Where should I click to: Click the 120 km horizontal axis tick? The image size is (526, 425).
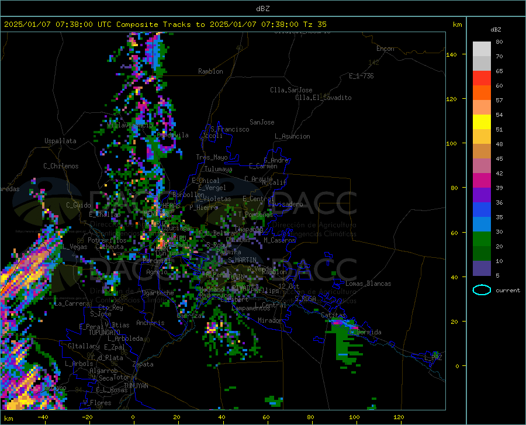pyautogui.click(x=399, y=417)
